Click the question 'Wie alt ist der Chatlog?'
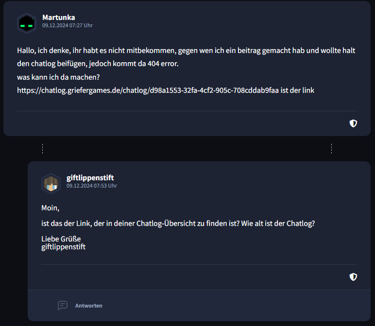Screen dimensions: 375x326 [x=278, y=223]
